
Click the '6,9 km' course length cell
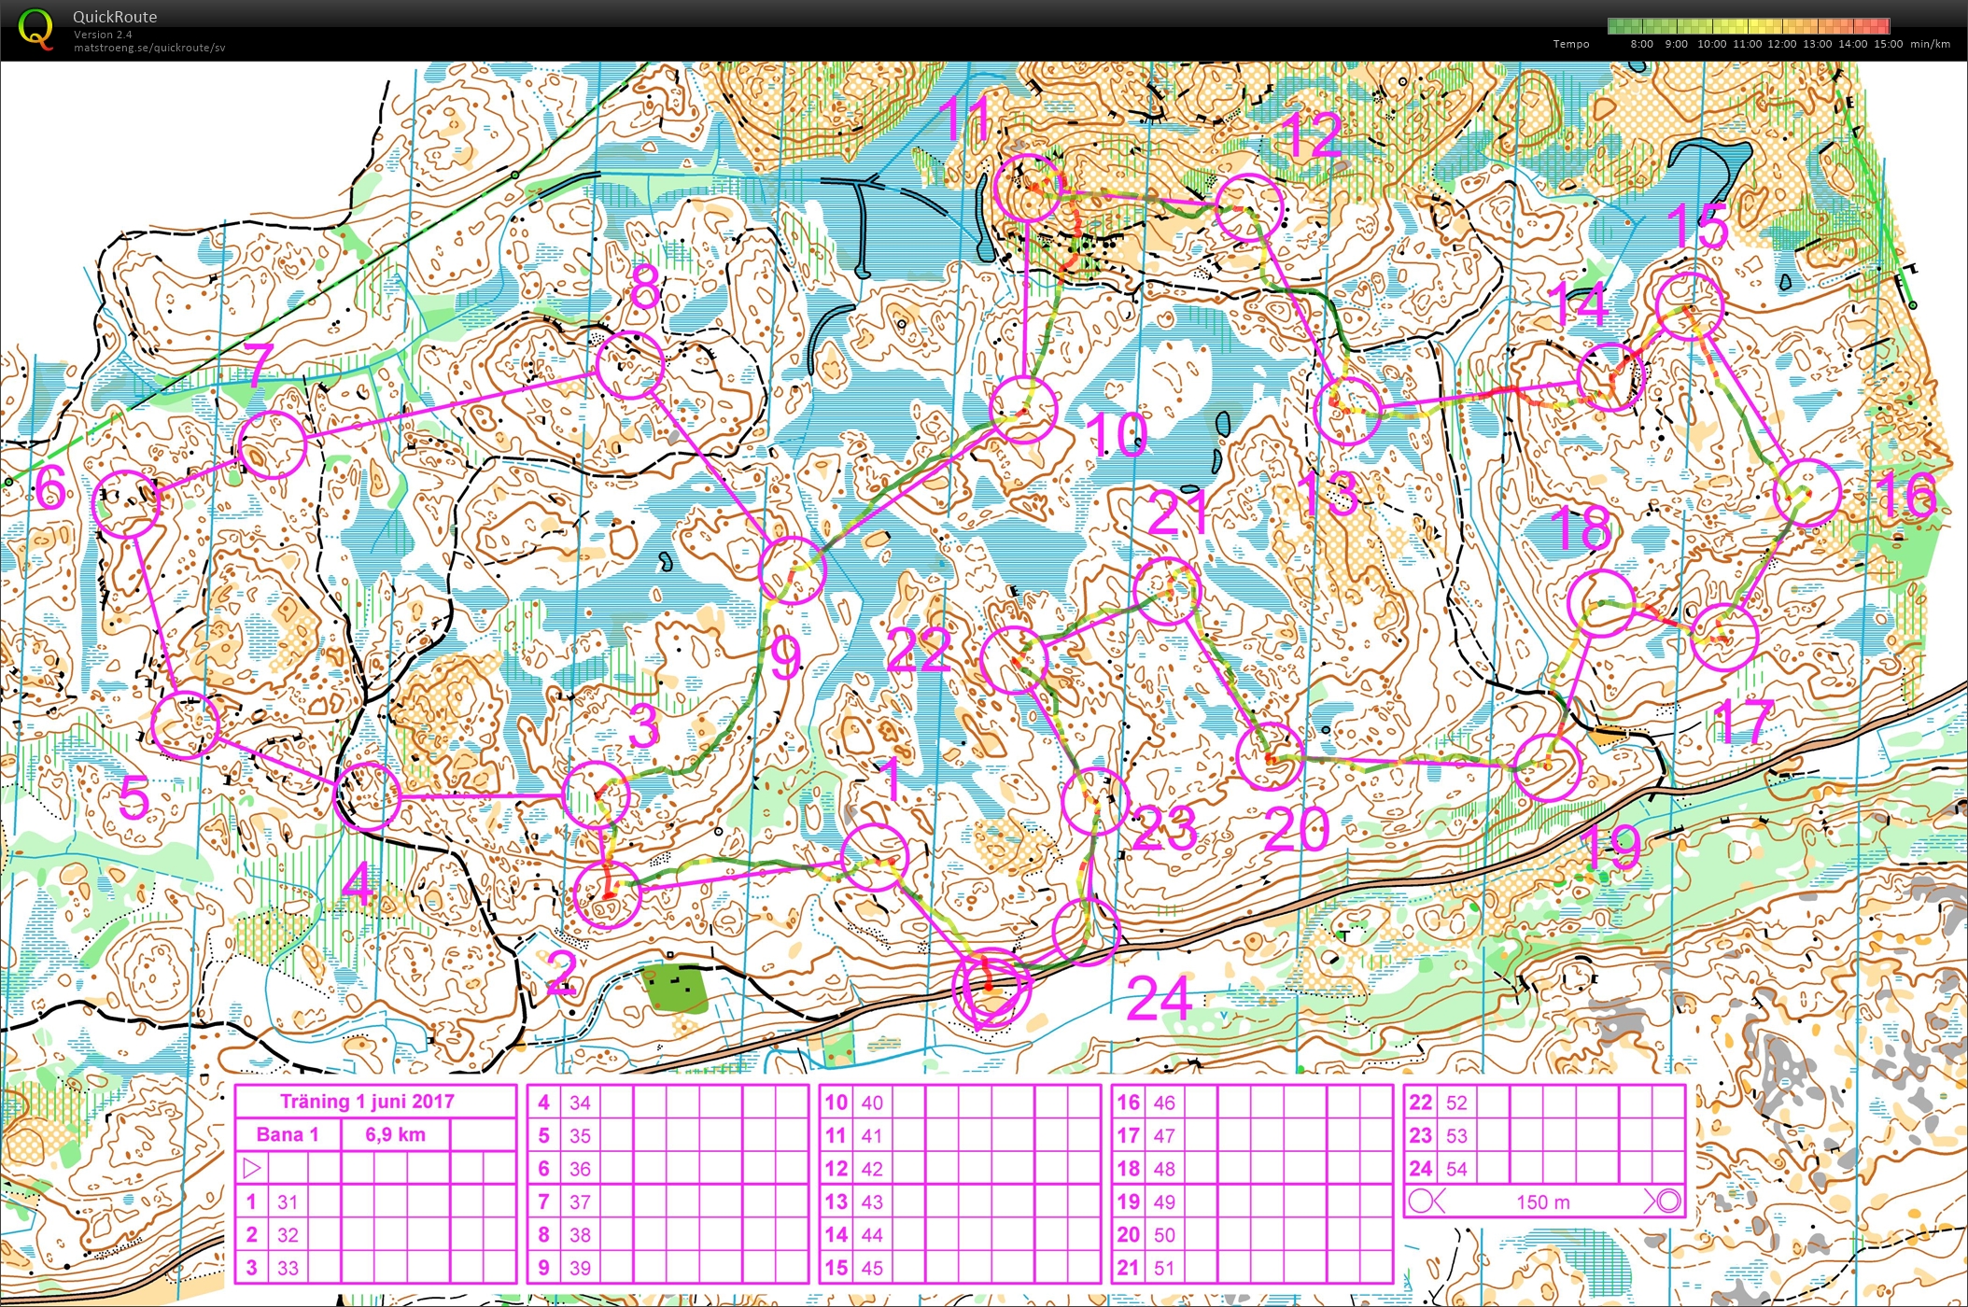pos(395,1134)
